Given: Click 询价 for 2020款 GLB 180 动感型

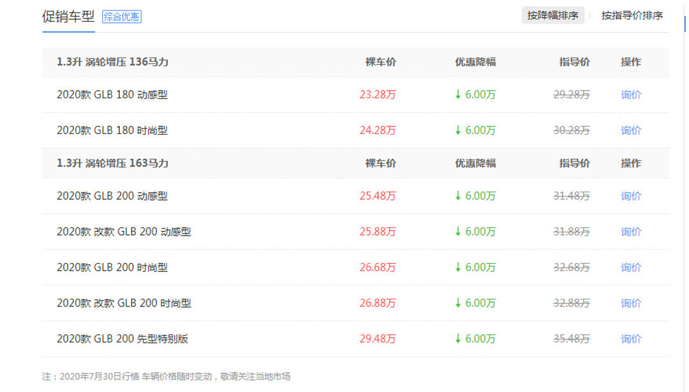Looking at the screenshot, I should tap(630, 94).
